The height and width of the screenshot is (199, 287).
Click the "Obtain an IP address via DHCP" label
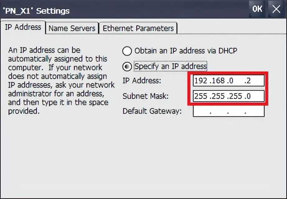(186, 51)
